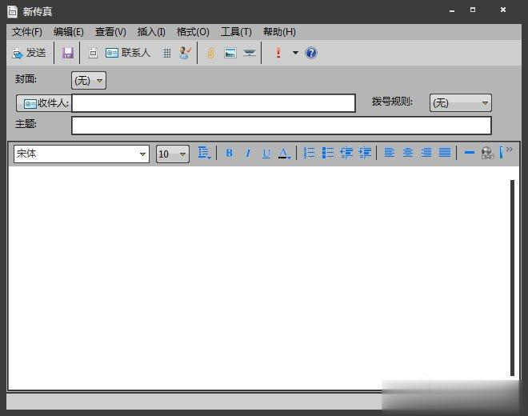Attach a file using the paperclip icon

[x=211, y=53]
